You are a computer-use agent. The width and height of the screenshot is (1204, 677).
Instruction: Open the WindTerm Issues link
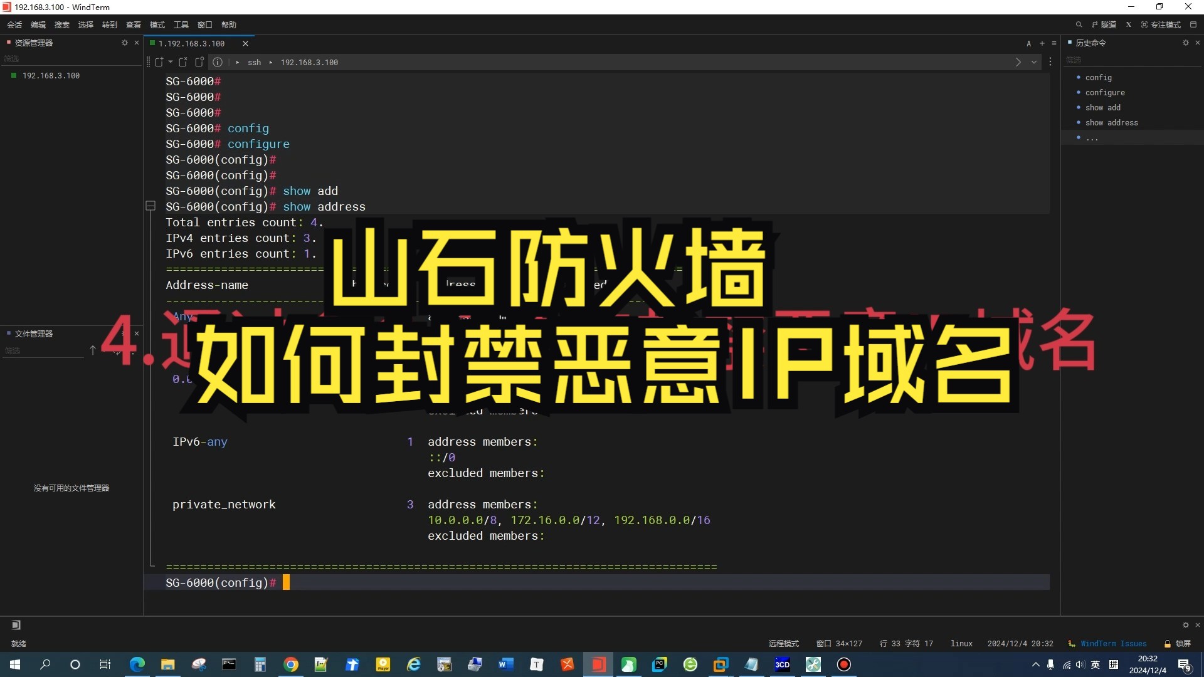[x=1113, y=644]
